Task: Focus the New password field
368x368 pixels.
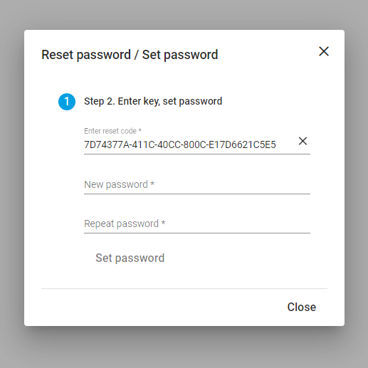Action: (x=197, y=184)
